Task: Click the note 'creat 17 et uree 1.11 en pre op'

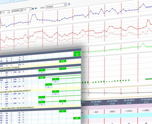Action: click(10, 68)
